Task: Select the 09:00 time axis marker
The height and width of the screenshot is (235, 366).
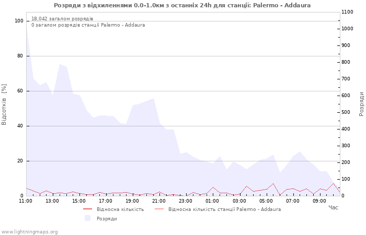Action: [319, 201]
